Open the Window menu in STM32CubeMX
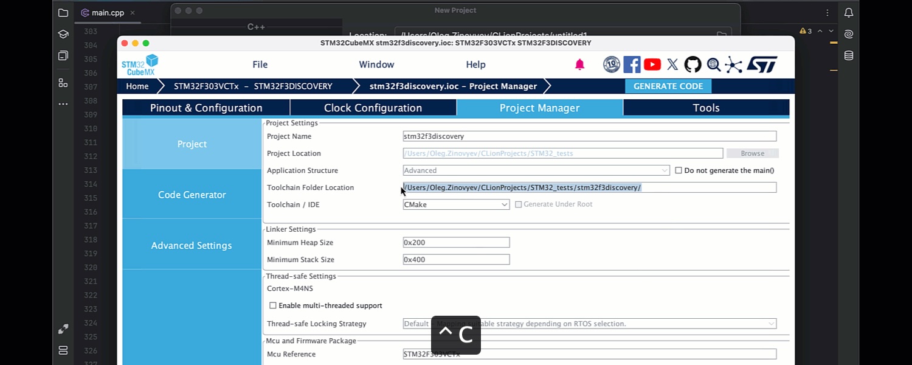 [x=376, y=64]
